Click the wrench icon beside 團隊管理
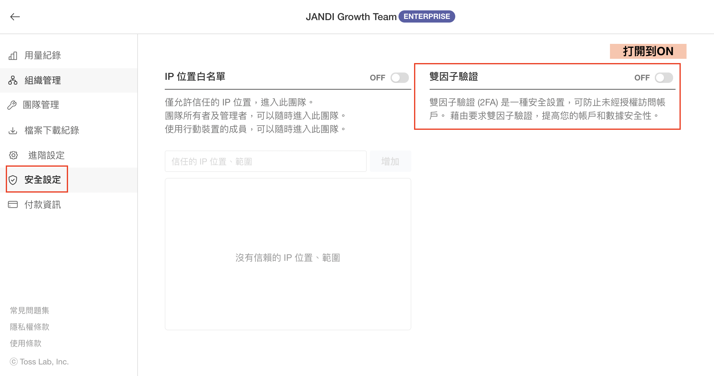714x376 pixels. [12, 105]
